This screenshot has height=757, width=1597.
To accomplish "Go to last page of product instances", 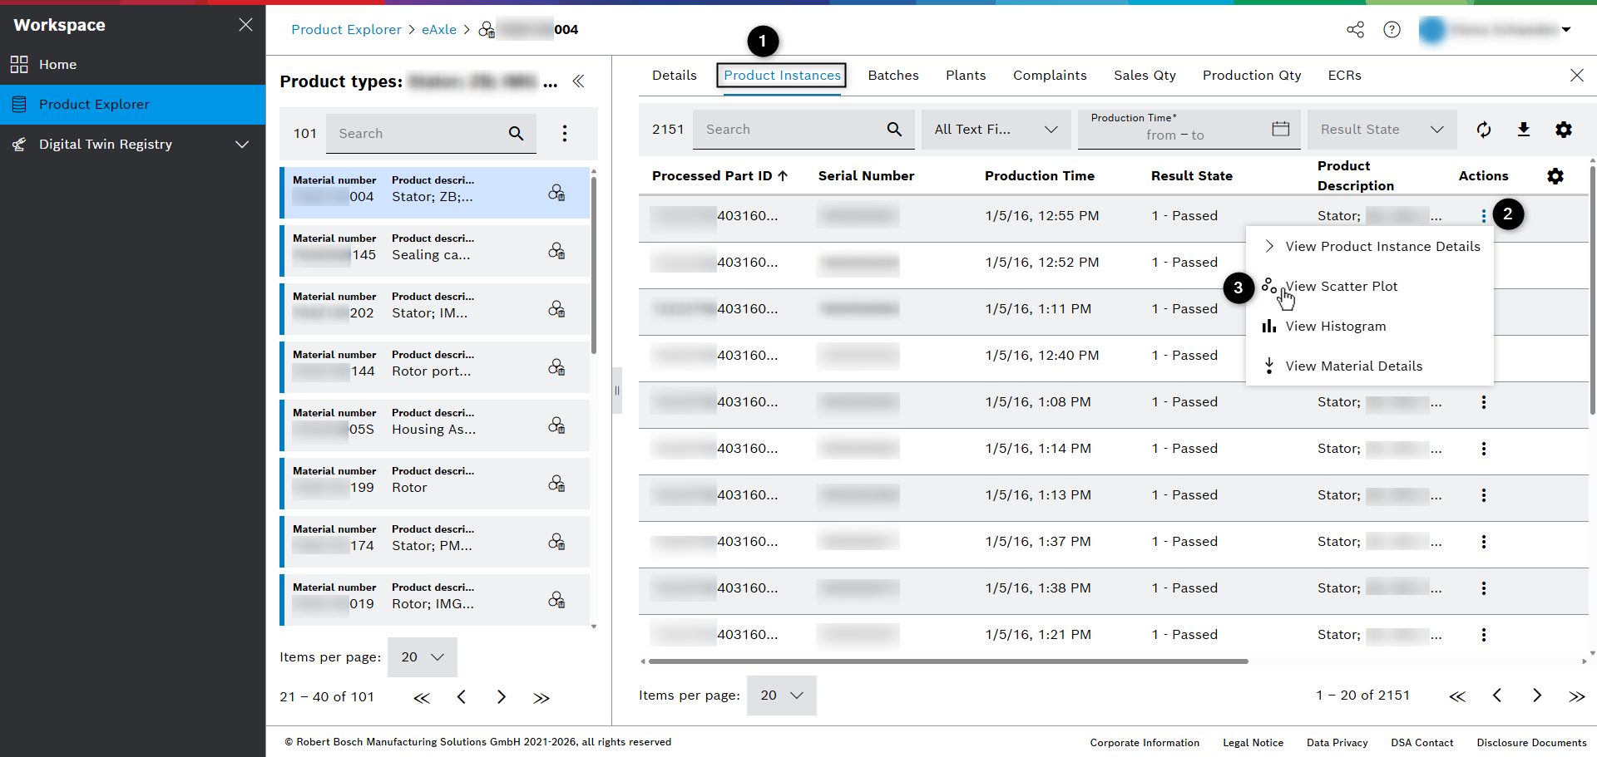I will coord(1577,696).
